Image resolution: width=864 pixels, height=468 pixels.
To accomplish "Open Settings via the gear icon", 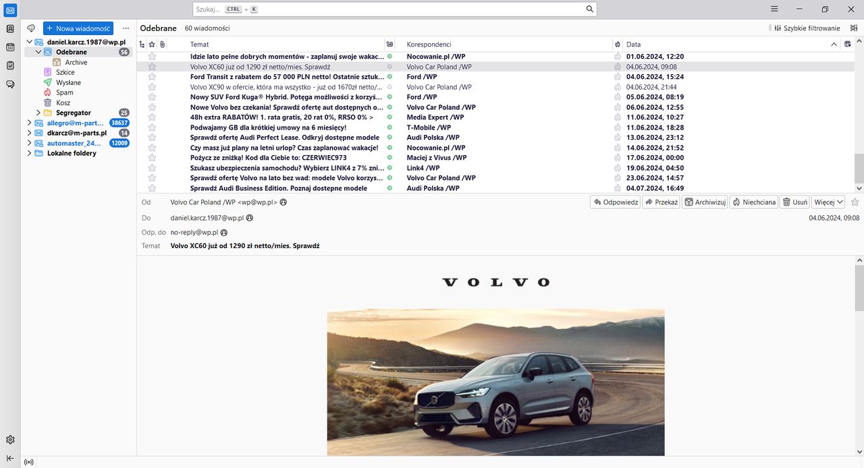I will [x=10, y=439].
